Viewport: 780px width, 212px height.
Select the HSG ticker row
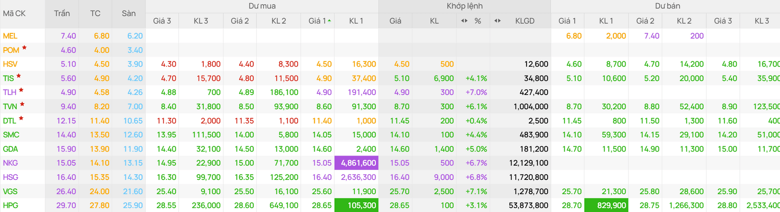(390, 177)
